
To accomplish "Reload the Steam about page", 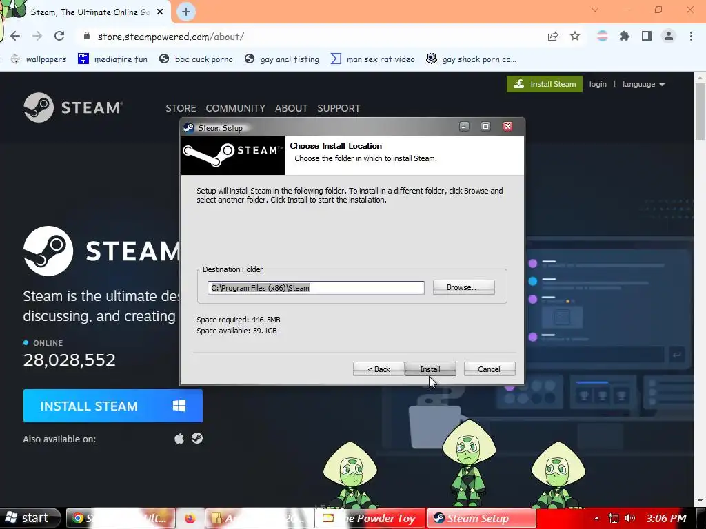I will point(59,36).
